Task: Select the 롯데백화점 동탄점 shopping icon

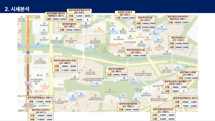Action: 45,84
